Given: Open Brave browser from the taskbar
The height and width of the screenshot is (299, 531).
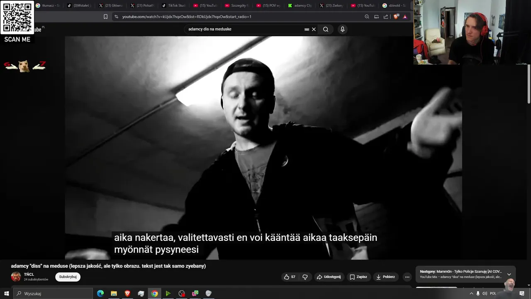Looking at the screenshot, I should (x=127, y=294).
